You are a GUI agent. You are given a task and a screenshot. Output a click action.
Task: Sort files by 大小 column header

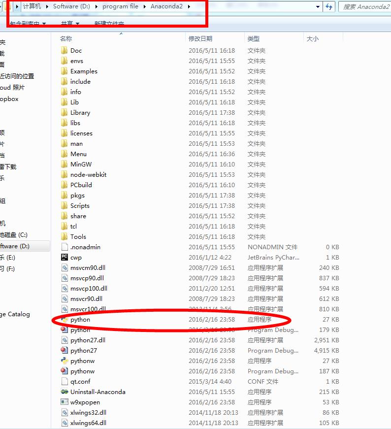(323, 38)
